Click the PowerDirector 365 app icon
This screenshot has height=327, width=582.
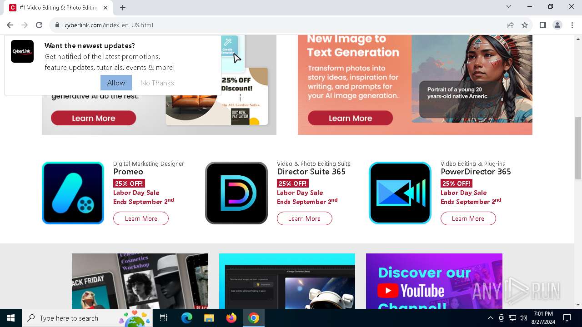point(400,193)
